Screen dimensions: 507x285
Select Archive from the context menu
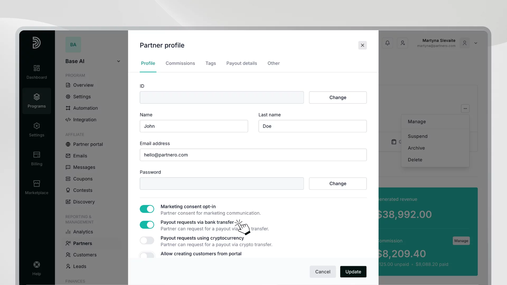coord(416,148)
